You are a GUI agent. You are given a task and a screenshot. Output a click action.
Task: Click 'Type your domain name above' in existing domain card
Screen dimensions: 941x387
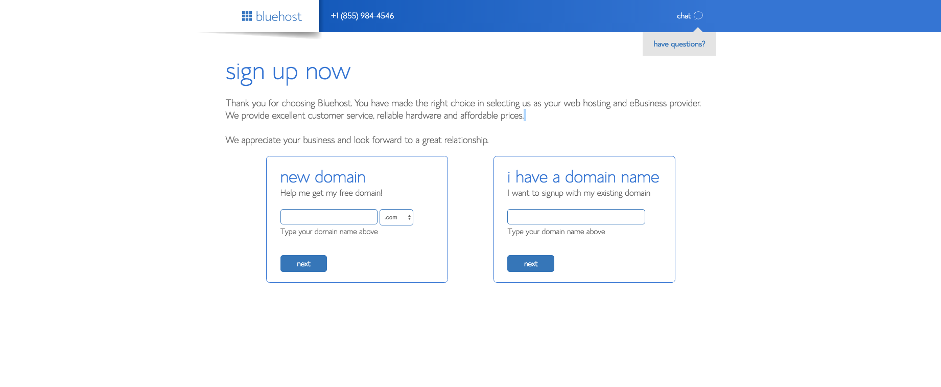pyautogui.click(x=556, y=232)
